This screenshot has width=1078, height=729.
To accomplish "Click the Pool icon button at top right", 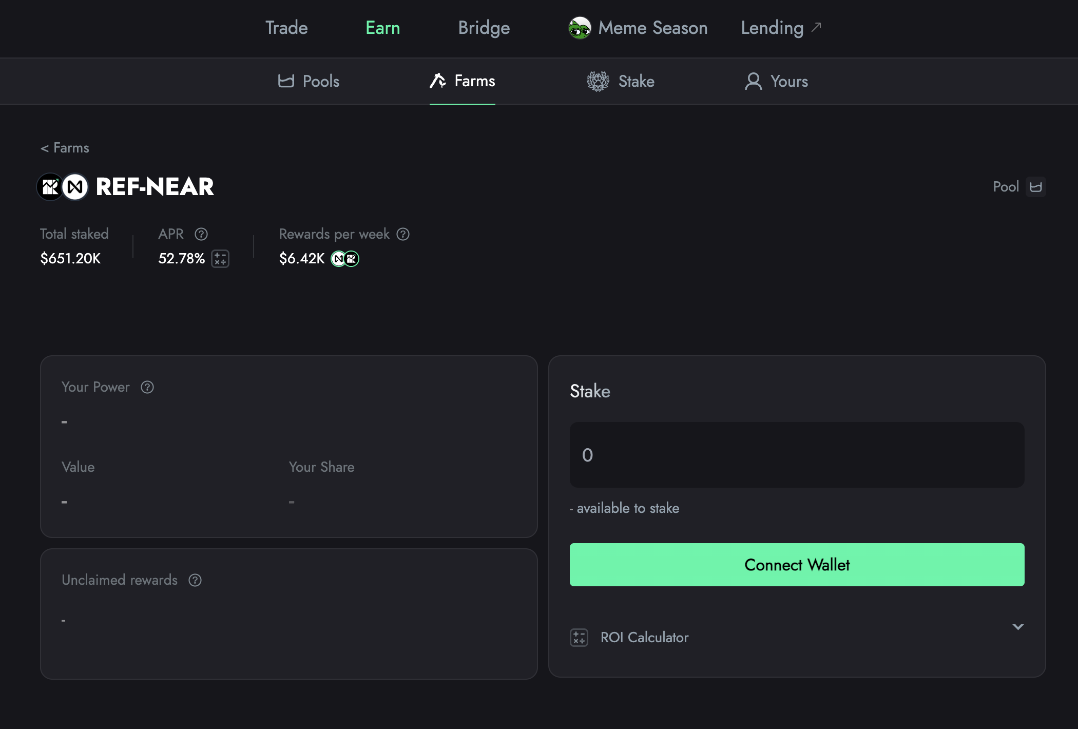I will tap(1035, 187).
